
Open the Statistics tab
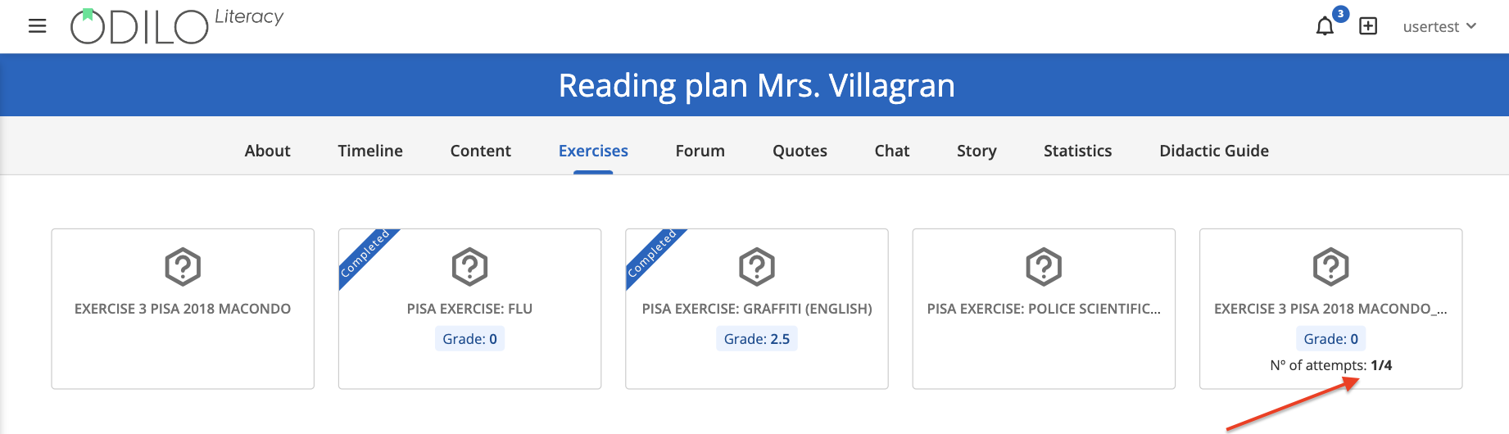[1077, 151]
